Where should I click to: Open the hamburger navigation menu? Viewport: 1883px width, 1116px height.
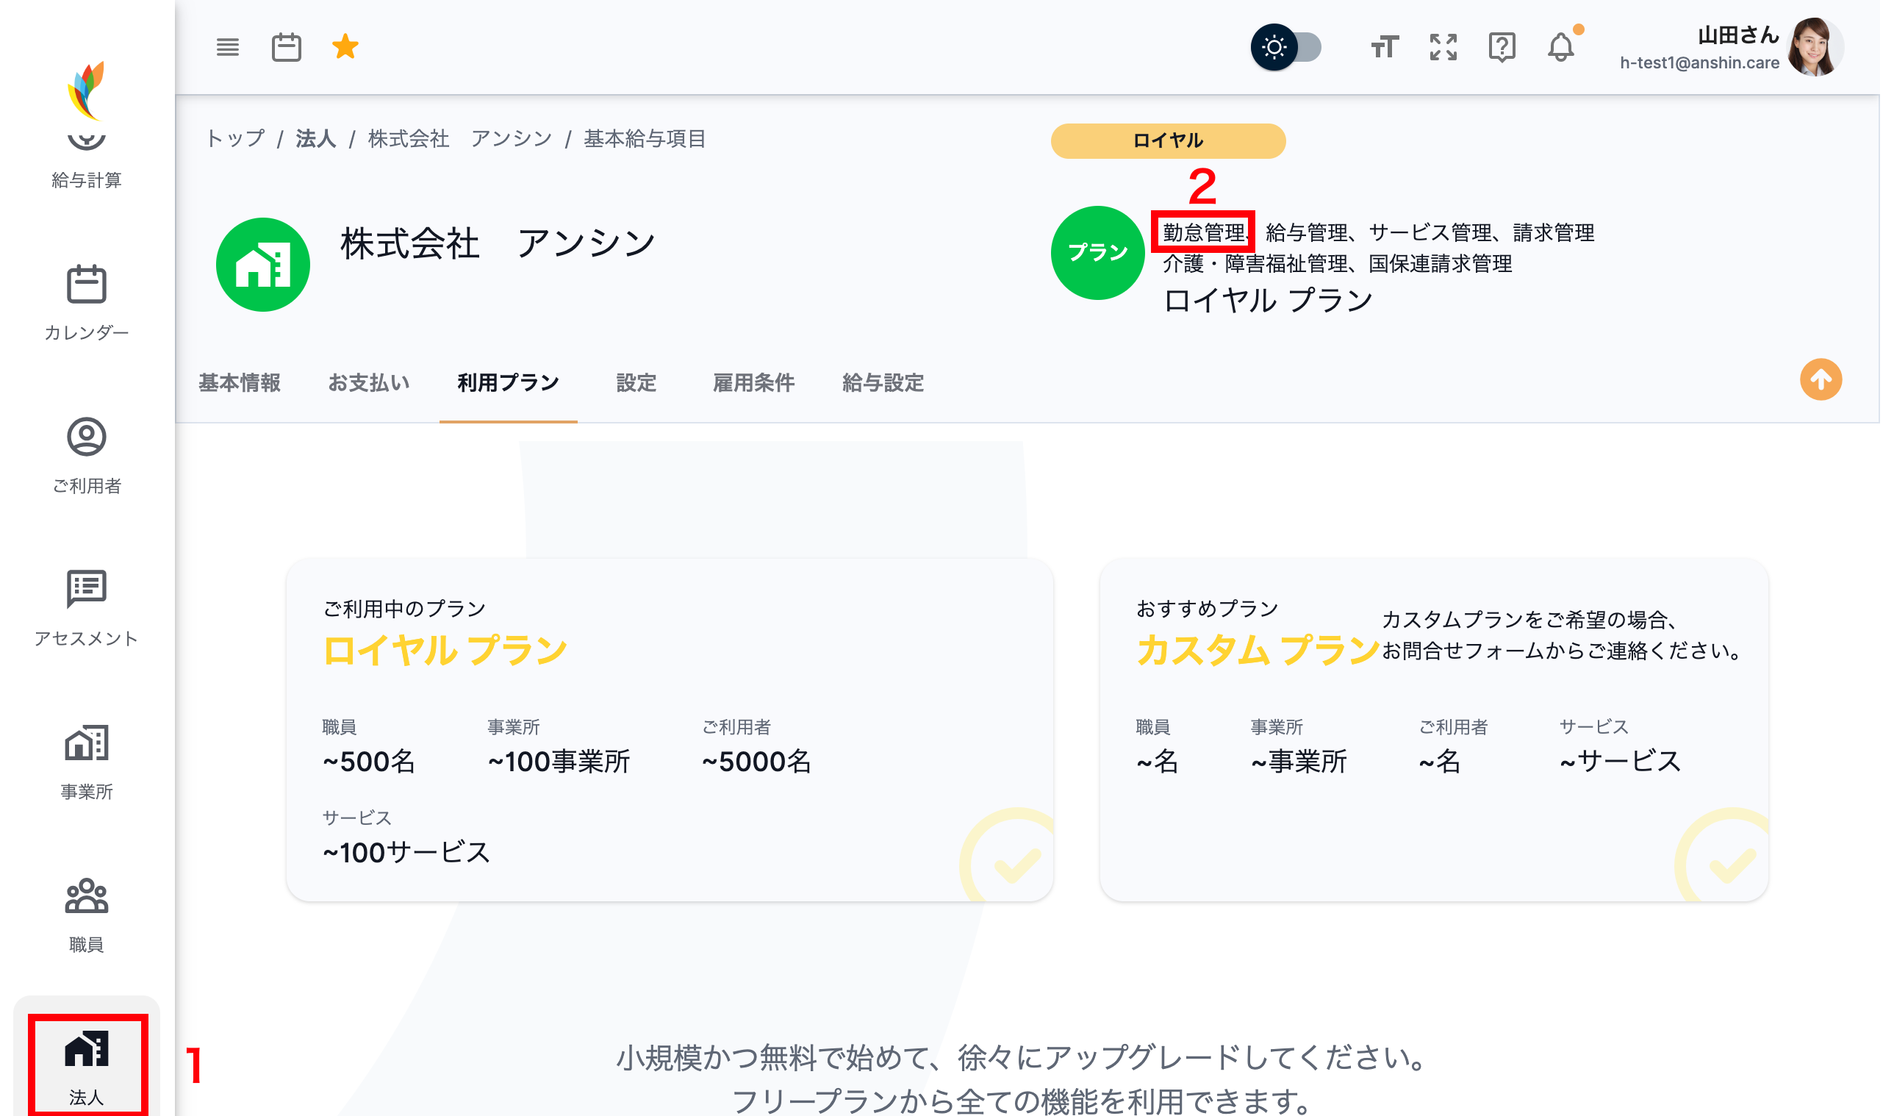point(227,46)
